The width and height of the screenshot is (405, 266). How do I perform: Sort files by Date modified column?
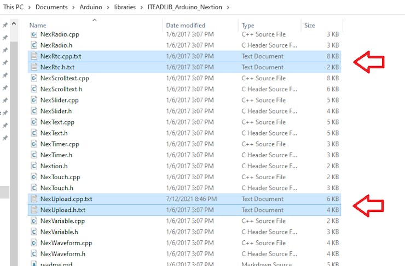[x=186, y=25]
